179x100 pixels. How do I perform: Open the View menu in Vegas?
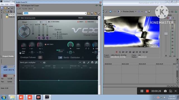tap(12, 4)
